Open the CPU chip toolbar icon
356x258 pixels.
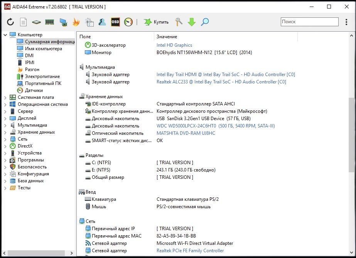click(36, 22)
